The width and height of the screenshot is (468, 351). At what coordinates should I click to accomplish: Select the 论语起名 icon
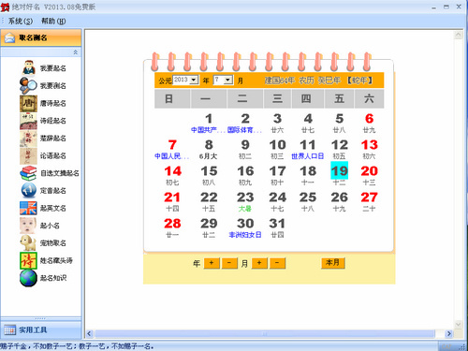click(28, 155)
